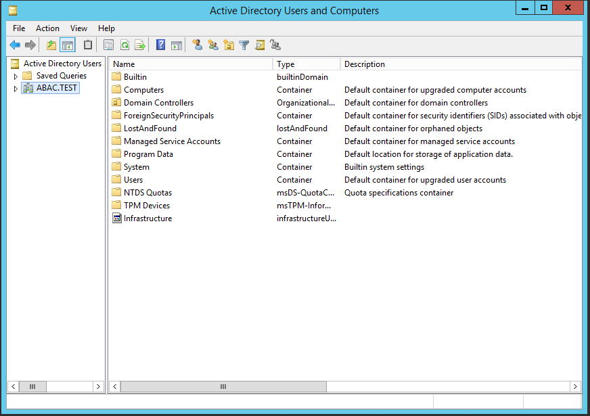
Task: Open the Action menu
Action: (x=47, y=28)
